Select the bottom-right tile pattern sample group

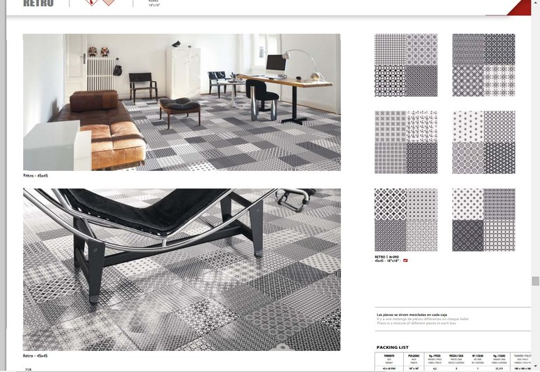(484, 220)
